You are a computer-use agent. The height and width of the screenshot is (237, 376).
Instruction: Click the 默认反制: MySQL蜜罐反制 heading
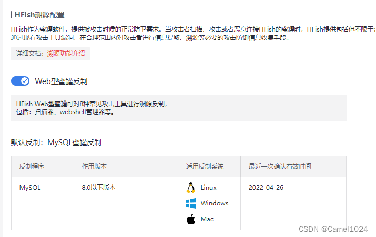coord(56,142)
